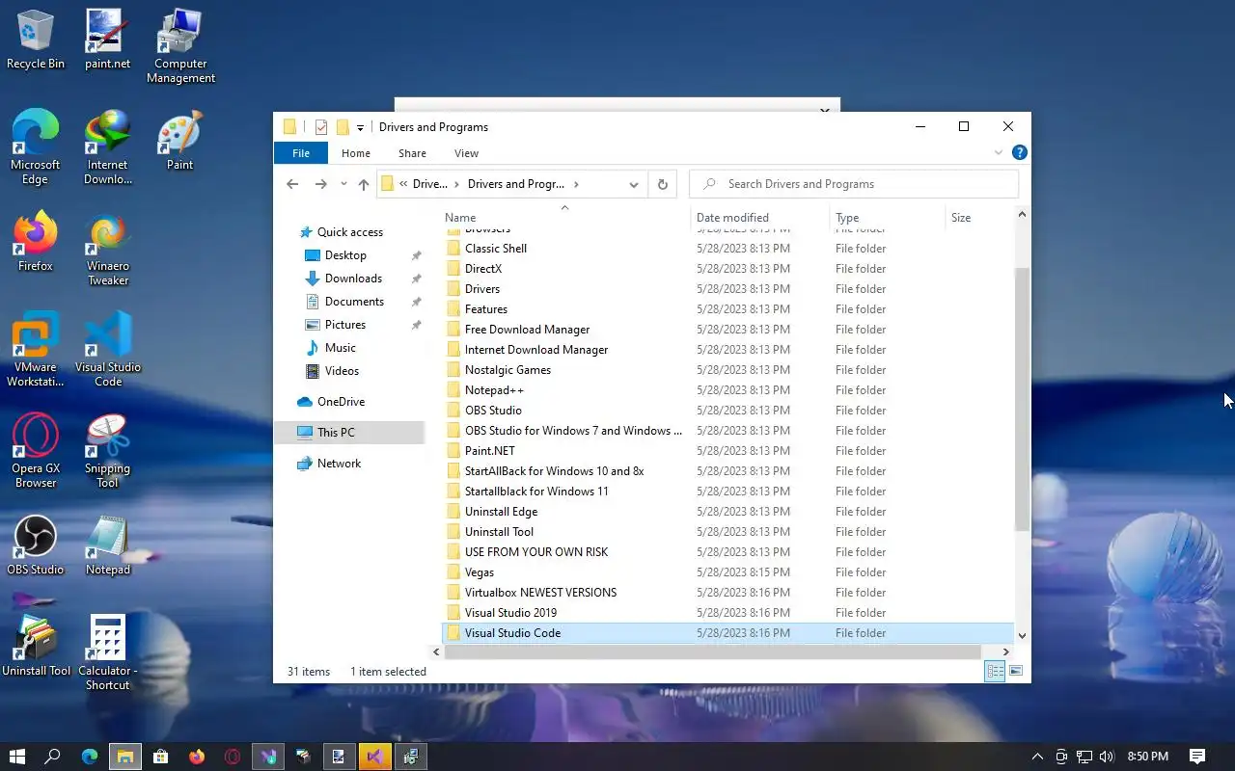Open the Home ribbon tab

coord(356,153)
